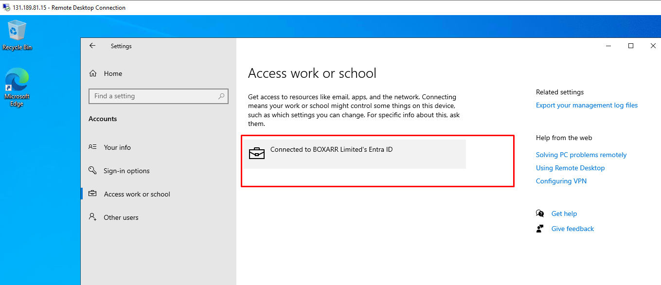Click the Remote Desktop Connection title bar icon
661x285 pixels.
[x=6, y=7]
